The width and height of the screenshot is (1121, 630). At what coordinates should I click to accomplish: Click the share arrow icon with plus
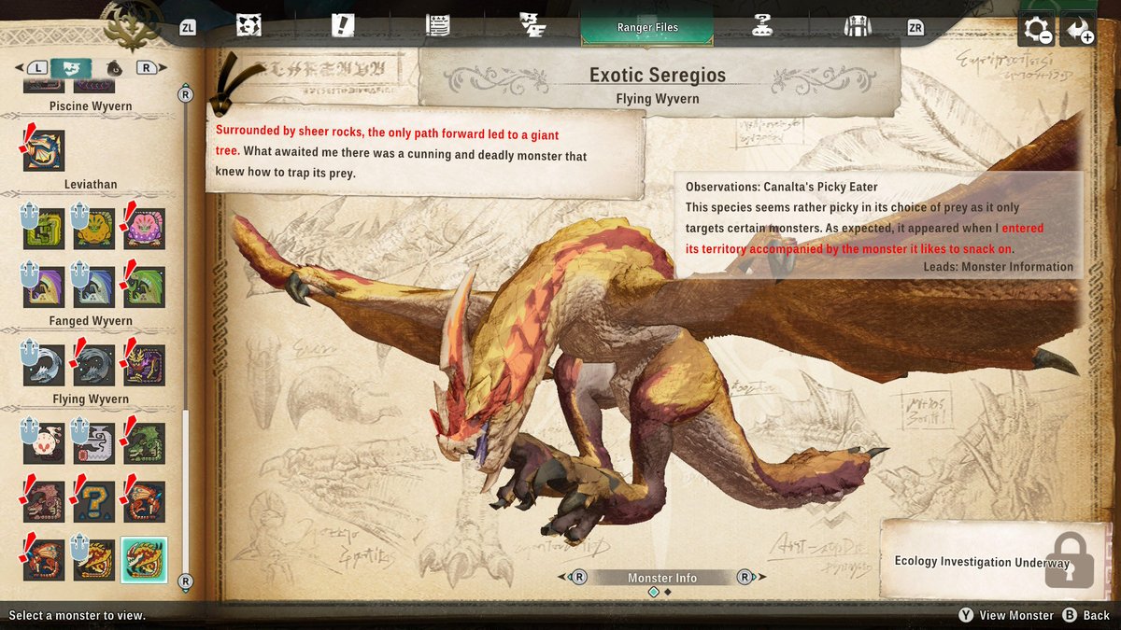1079,30
